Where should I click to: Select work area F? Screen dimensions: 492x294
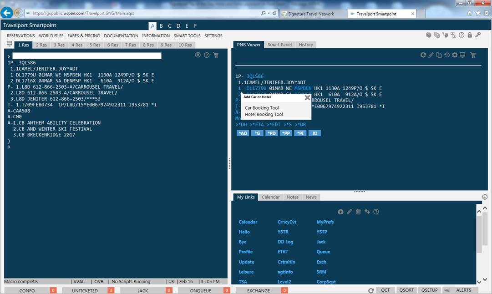coord(195,26)
